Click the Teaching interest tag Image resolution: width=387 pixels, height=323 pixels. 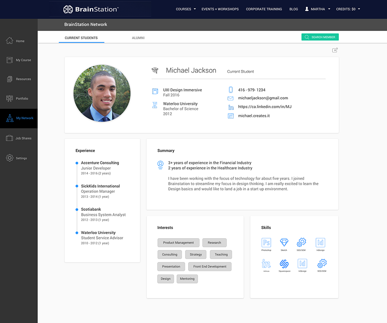tap(221, 255)
